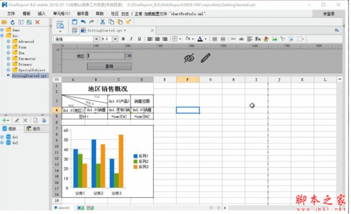This screenshot has height=214, width=351.
Task: Click the 查询 query button
Action: tap(109, 67)
